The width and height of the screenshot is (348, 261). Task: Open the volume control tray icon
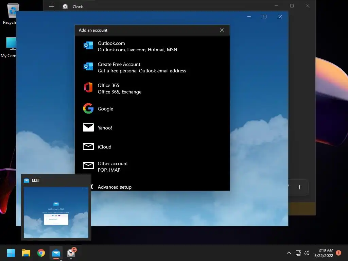point(307,253)
